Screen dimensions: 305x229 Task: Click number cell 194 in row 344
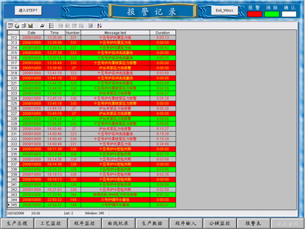point(73,200)
